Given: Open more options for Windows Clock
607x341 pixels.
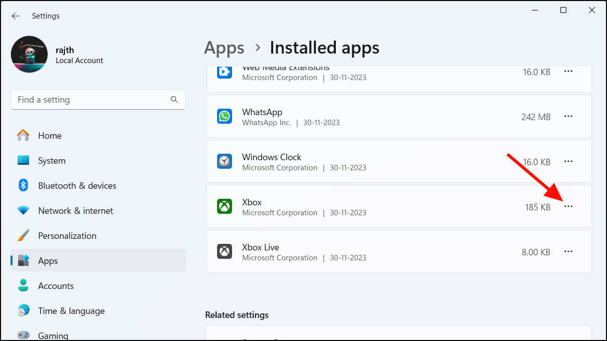Looking at the screenshot, I should [568, 161].
